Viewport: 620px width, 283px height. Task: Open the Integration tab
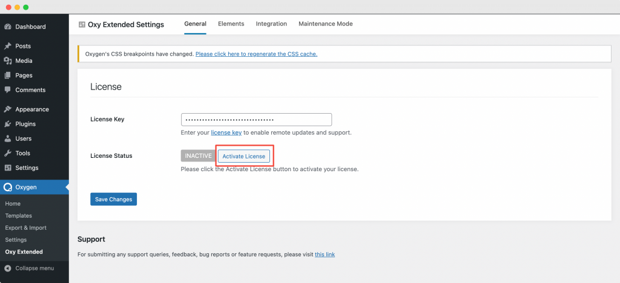(271, 24)
